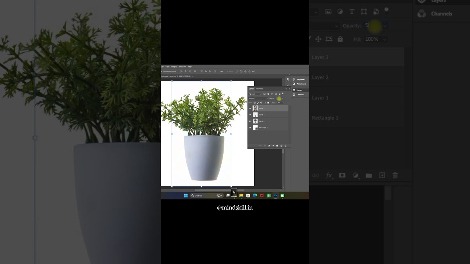Viewport: 470px width, 264px height.
Task: Click the document tab ending cores.jpg @ 66.7%
Action: 176,76
